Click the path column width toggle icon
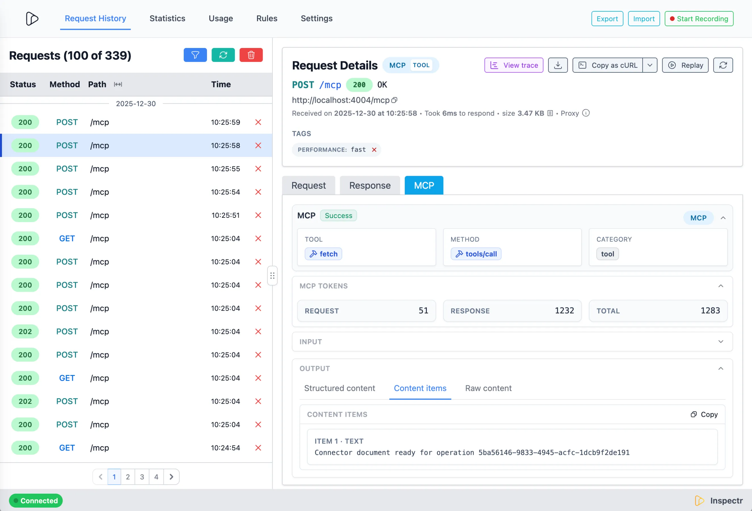Screen dimensions: 752x511 point(118,84)
